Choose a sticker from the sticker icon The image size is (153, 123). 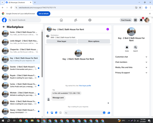pyautogui.click(x=56, y=113)
